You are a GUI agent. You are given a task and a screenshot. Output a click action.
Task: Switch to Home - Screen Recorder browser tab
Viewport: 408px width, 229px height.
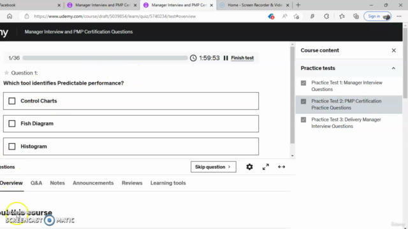pos(254,5)
